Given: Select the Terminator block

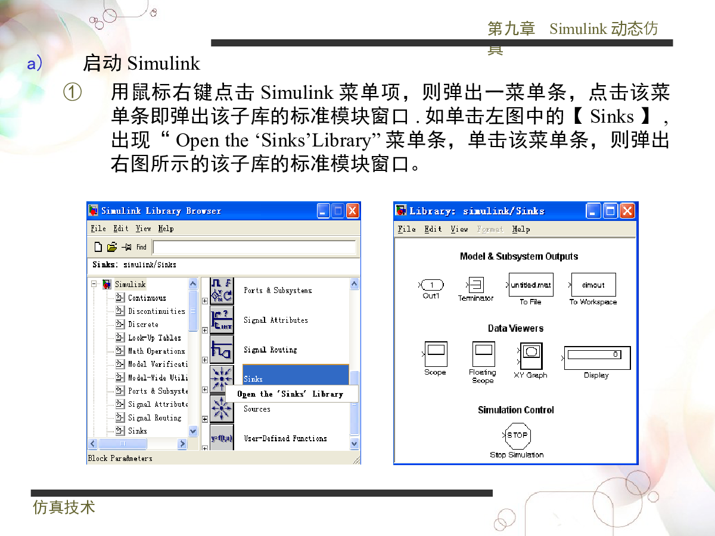Looking at the screenshot, I should click(475, 284).
